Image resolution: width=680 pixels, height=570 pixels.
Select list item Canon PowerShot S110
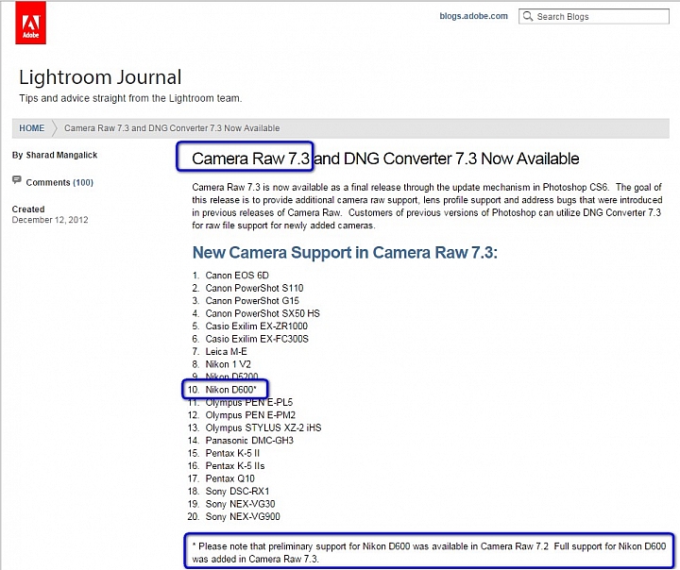(x=254, y=288)
